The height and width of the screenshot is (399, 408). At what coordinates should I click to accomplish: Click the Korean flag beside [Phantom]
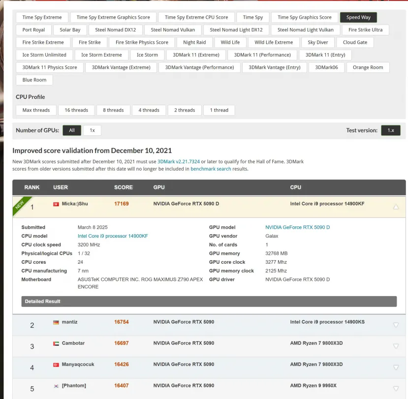pyautogui.click(x=56, y=386)
